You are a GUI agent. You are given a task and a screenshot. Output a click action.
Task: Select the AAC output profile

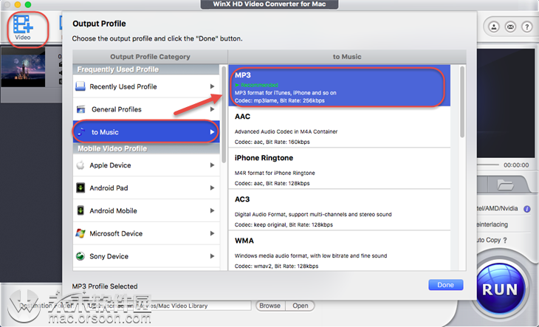[340, 127]
